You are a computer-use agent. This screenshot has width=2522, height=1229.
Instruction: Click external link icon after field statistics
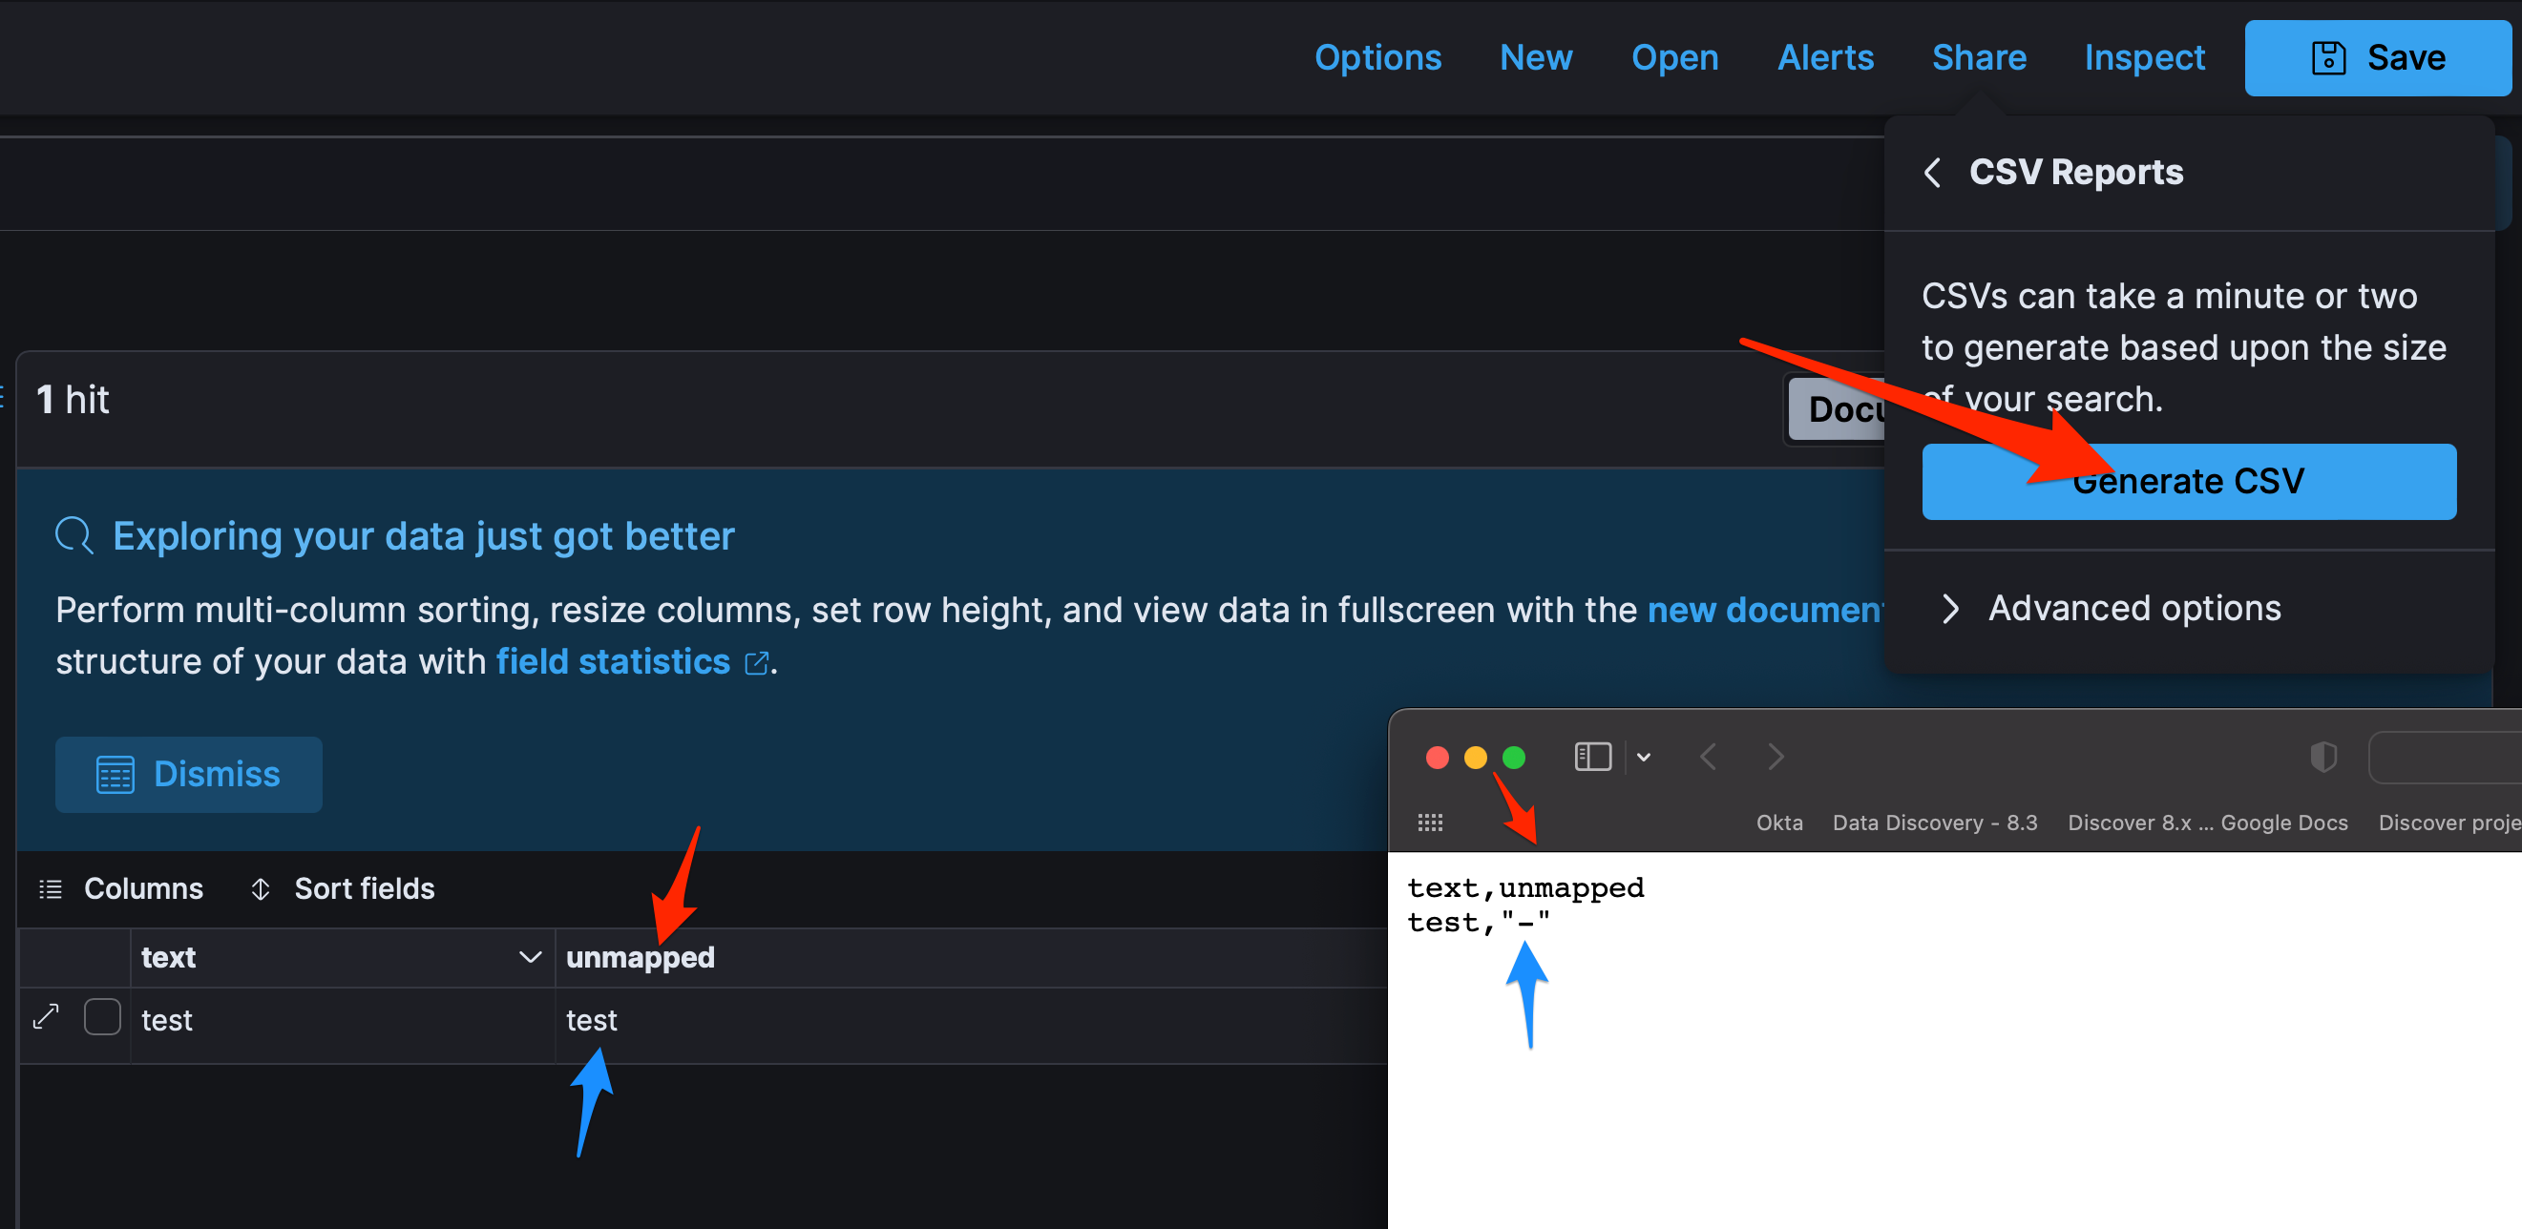(756, 663)
